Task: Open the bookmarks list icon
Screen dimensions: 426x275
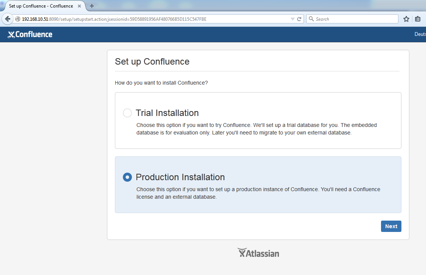Action: (x=418, y=19)
